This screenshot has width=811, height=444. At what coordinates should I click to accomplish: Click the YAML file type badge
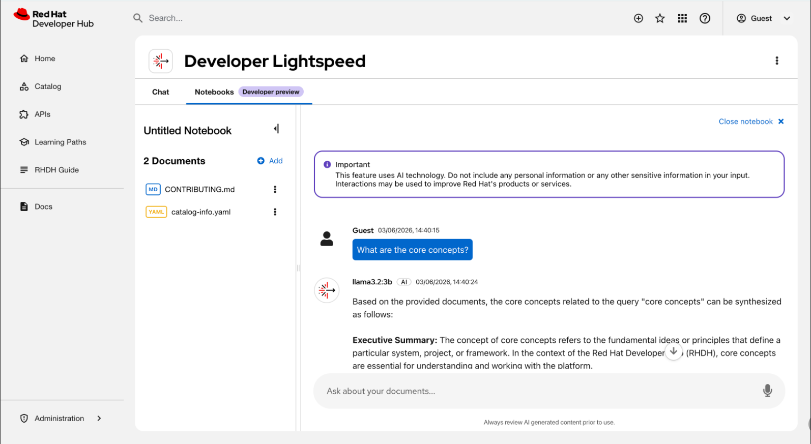pos(156,212)
